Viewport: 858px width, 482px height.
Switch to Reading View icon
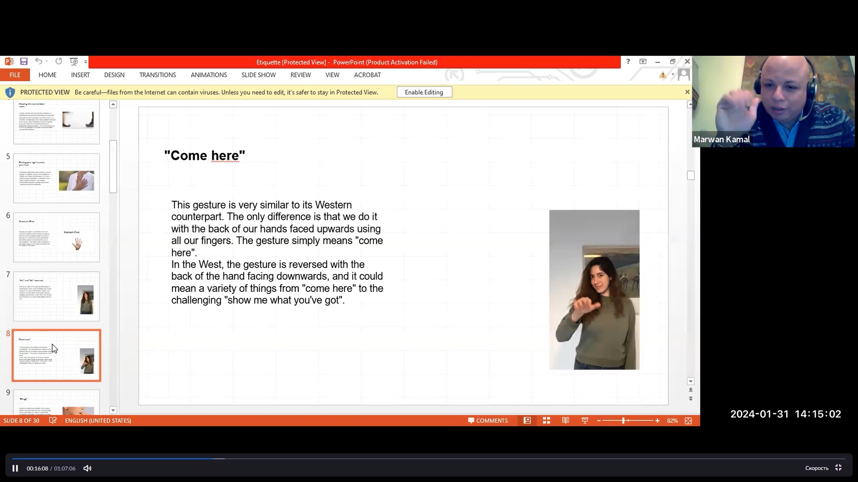click(x=565, y=420)
